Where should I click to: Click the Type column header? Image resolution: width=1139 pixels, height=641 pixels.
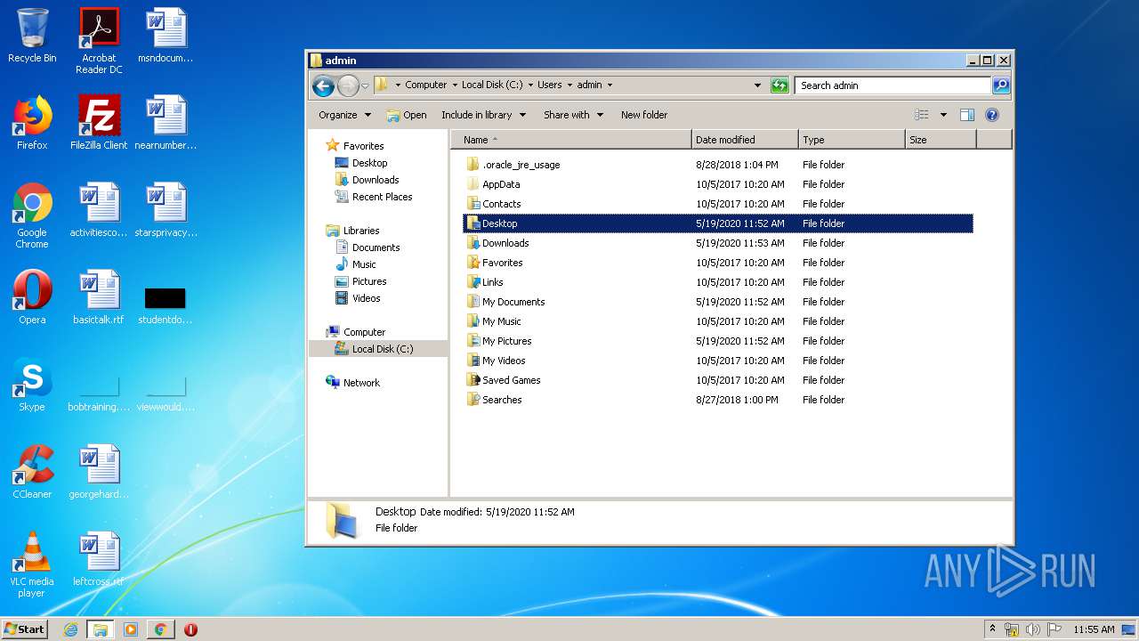(x=852, y=140)
